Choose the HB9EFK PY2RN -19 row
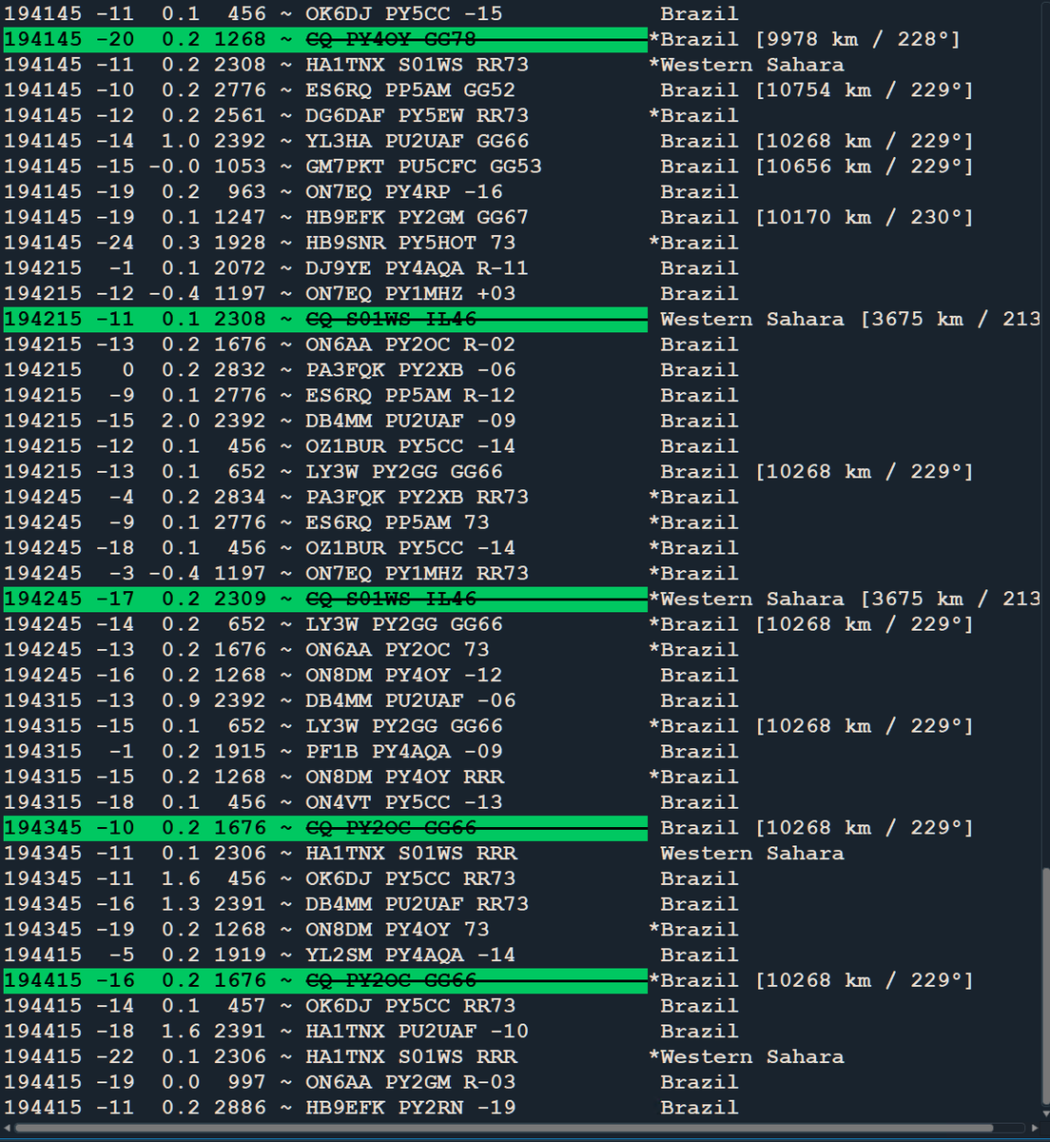1050x1142 pixels. coord(521,1108)
